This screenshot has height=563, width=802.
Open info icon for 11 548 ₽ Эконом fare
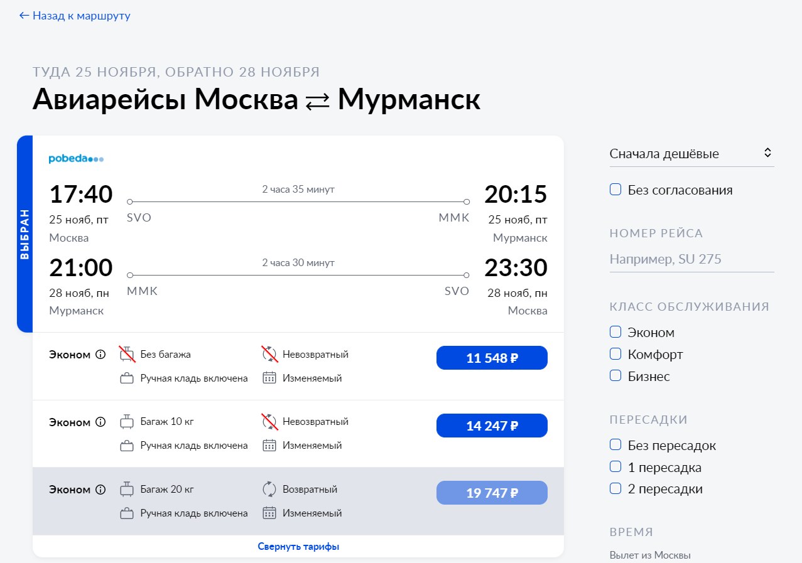tap(100, 355)
